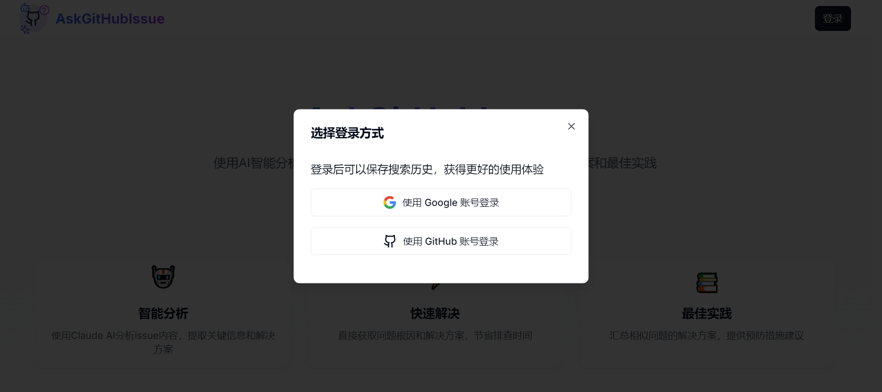This screenshot has height=392, width=882.
Task: Click the dimmed 使用AI智能分 subtitle behind dialog
Action: click(253, 163)
